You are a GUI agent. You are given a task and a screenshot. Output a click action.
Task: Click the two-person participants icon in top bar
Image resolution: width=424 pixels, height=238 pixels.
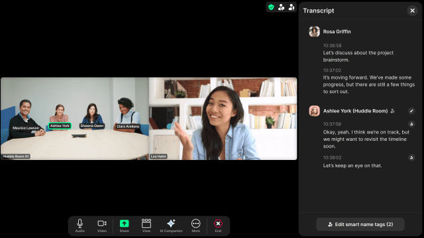click(x=281, y=7)
